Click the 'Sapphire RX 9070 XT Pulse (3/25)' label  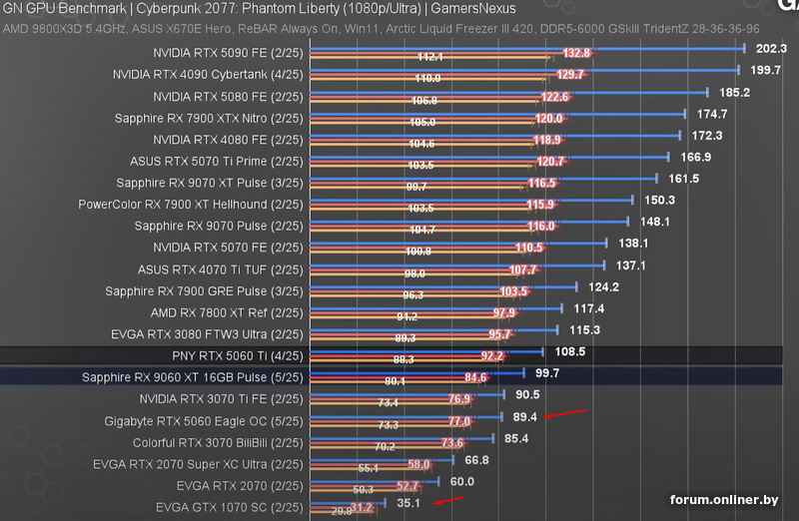[210, 183]
